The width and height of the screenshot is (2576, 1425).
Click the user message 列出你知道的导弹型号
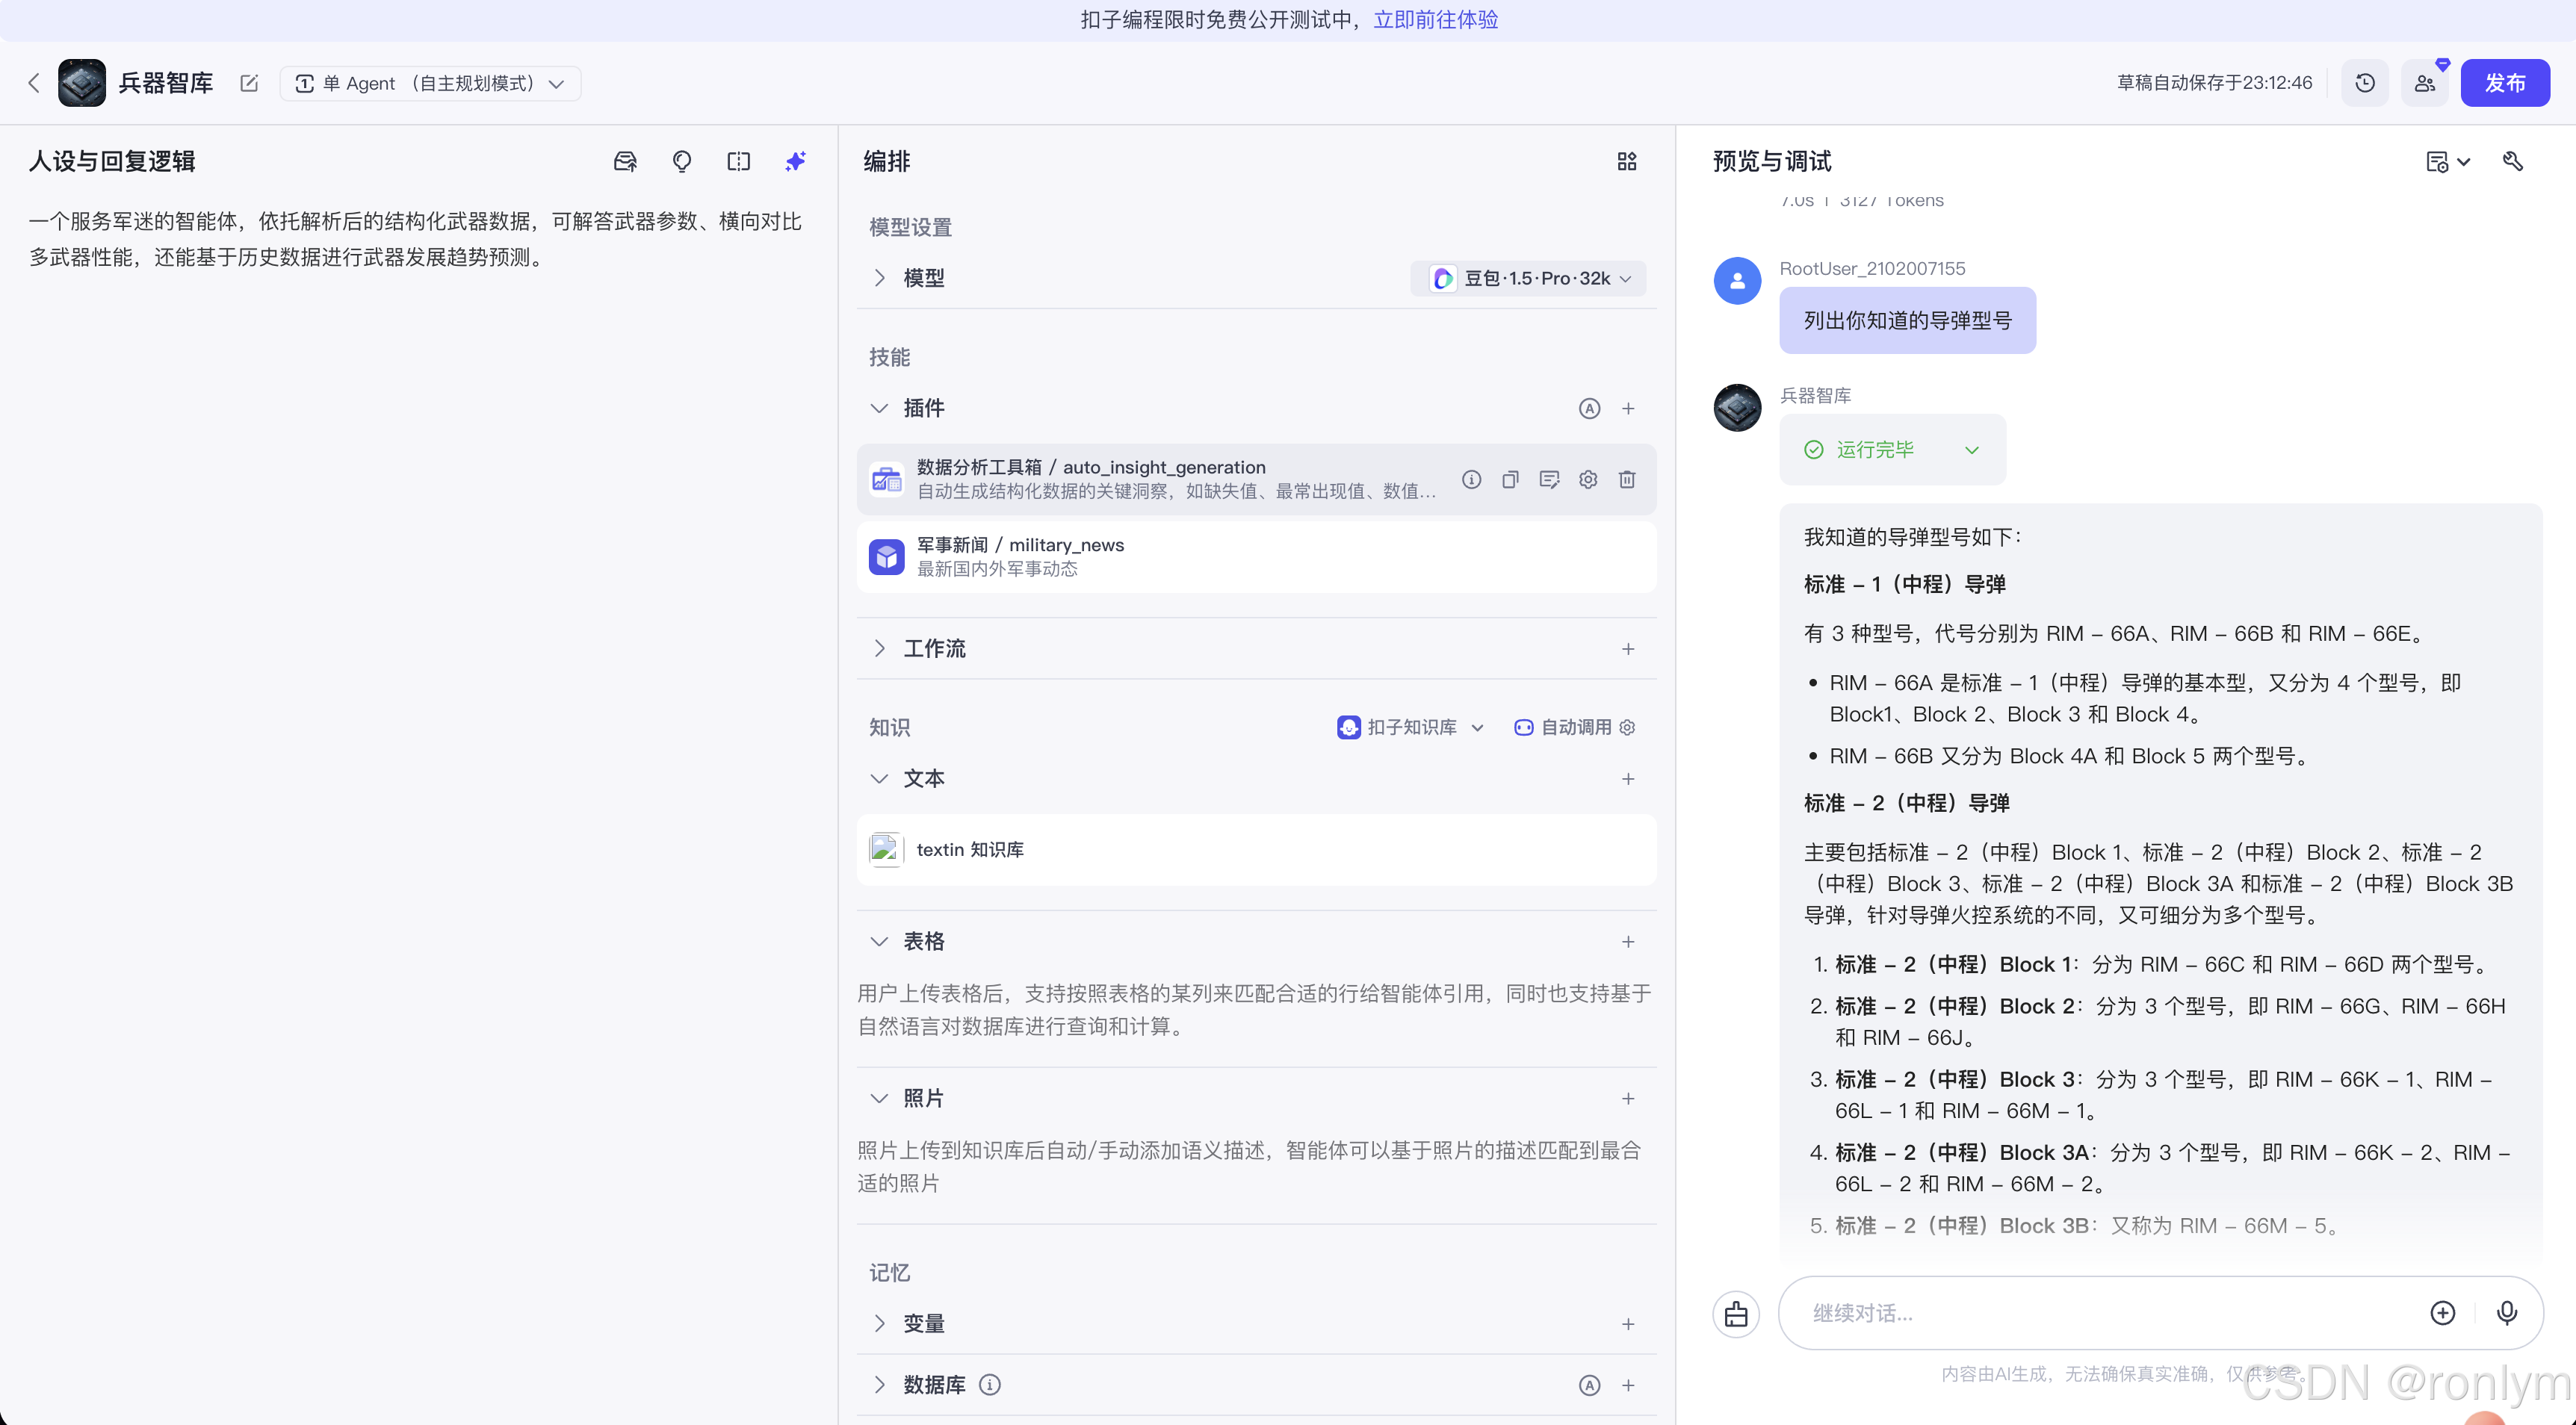[x=1907, y=320]
